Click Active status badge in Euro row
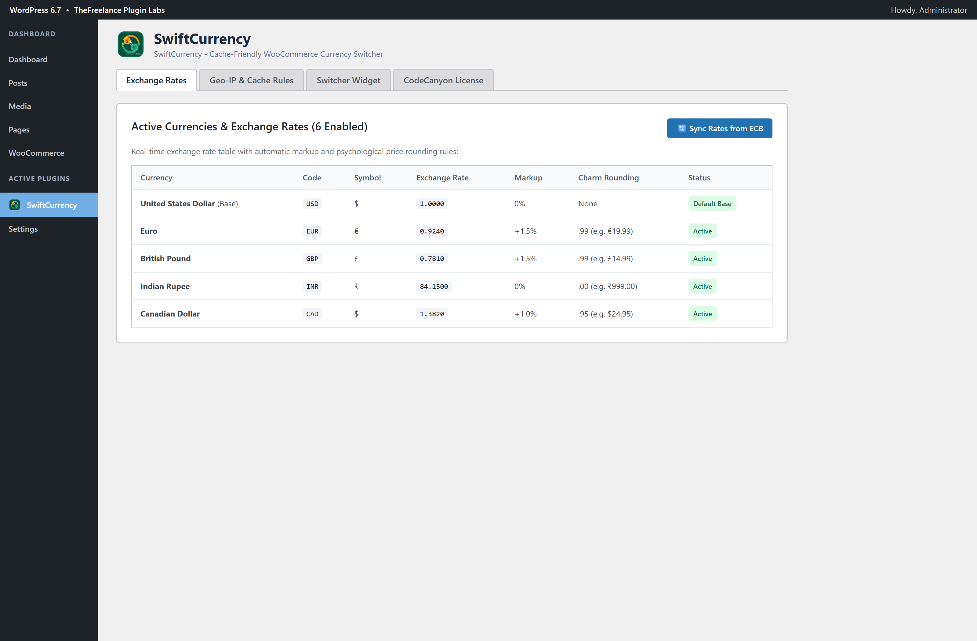Screen dimensions: 977x641 [x=703, y=231]
